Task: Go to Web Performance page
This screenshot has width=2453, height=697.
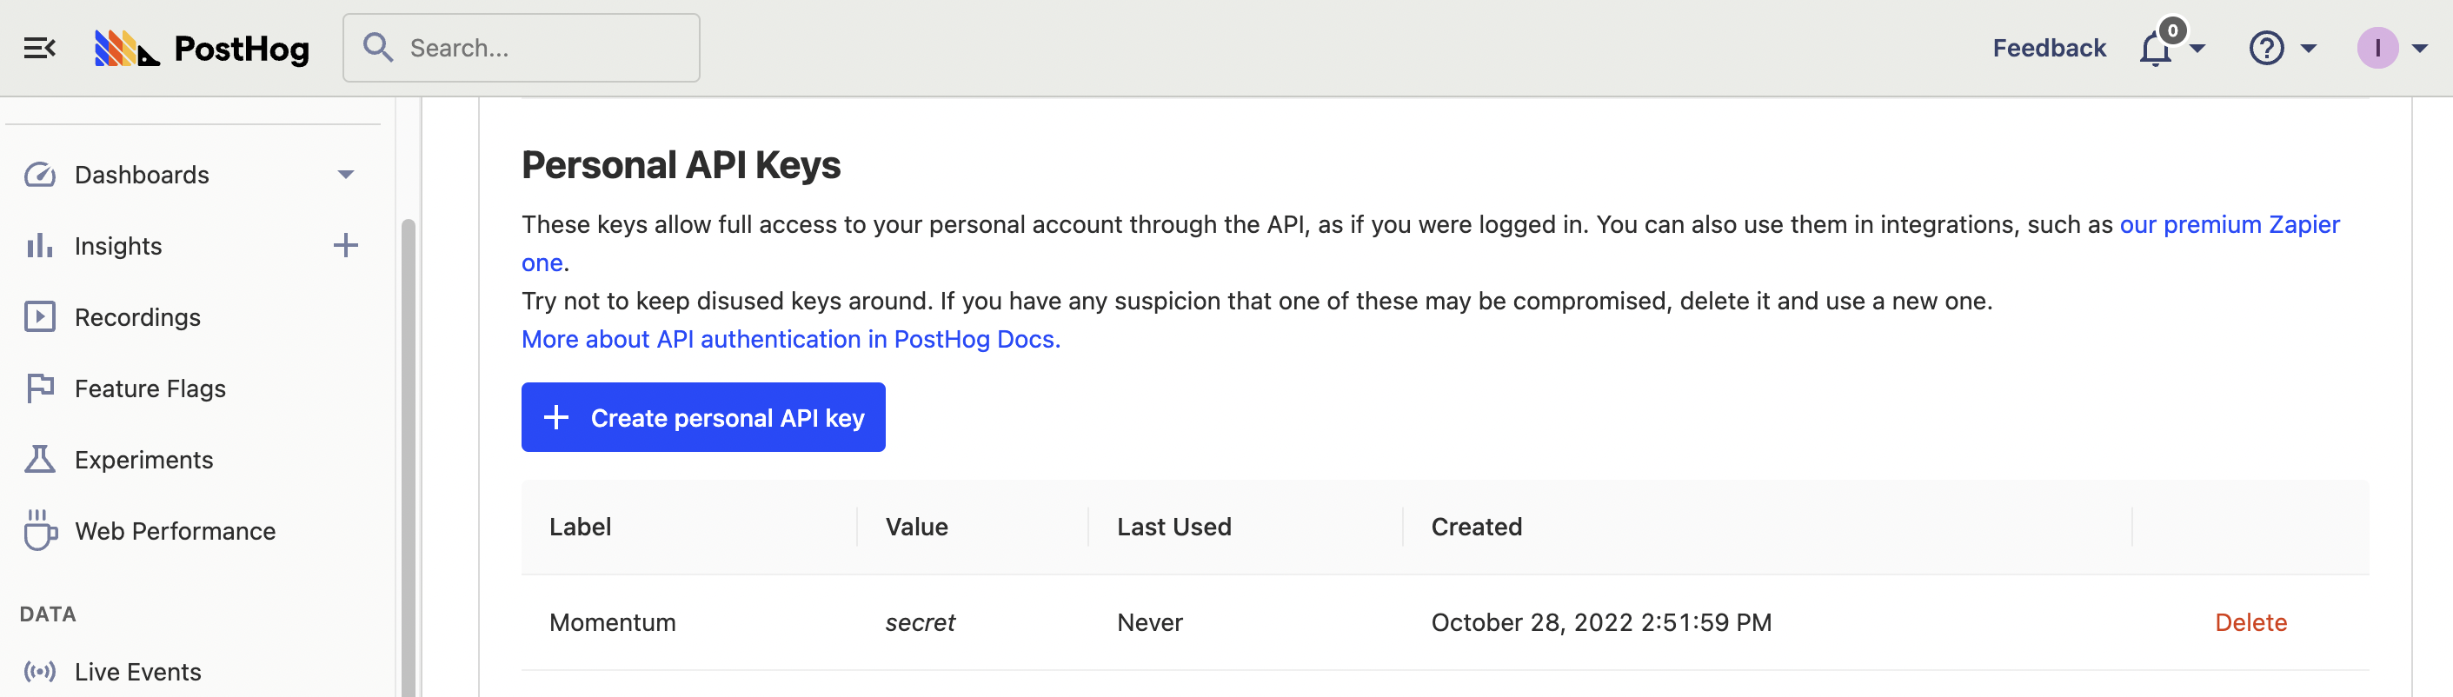Action: pyautogui.click(x=174, y=531)
